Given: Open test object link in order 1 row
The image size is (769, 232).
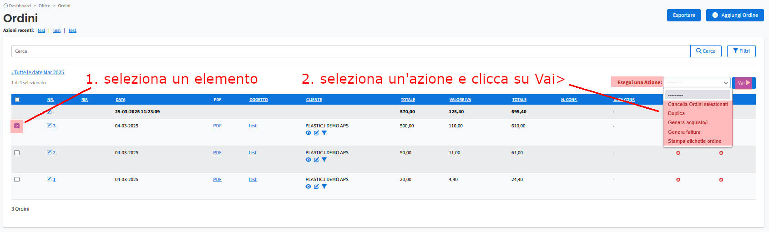Looking at the screenshot, I should [x=253, y=180].
